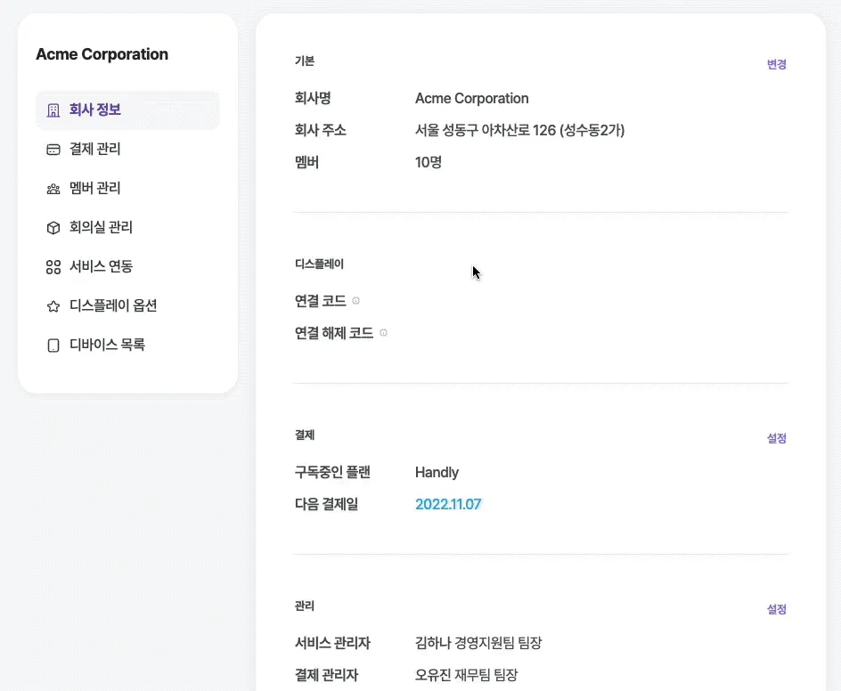Click 설정 link in 결제 section
Image resolution: width=841 pixels, height=691 pixels.
(776, 438)
